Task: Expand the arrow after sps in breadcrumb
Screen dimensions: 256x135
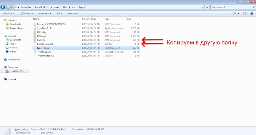Action: (x=77, y=7)
